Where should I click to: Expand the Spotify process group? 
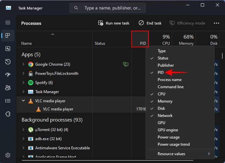point(23,83)
